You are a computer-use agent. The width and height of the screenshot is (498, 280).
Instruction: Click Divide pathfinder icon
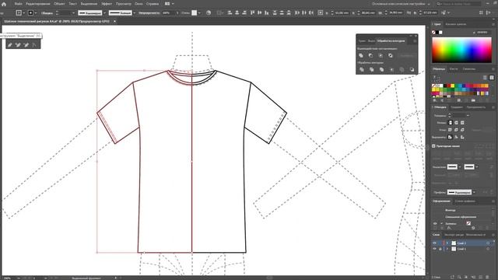pyautogui.click(x=361, y=69)
